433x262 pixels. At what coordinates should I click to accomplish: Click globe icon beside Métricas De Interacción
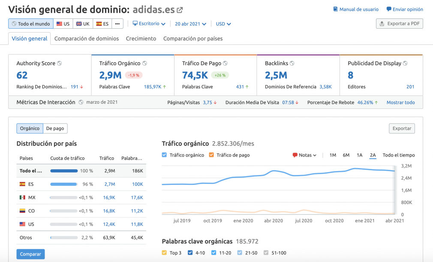pos(81,102)
